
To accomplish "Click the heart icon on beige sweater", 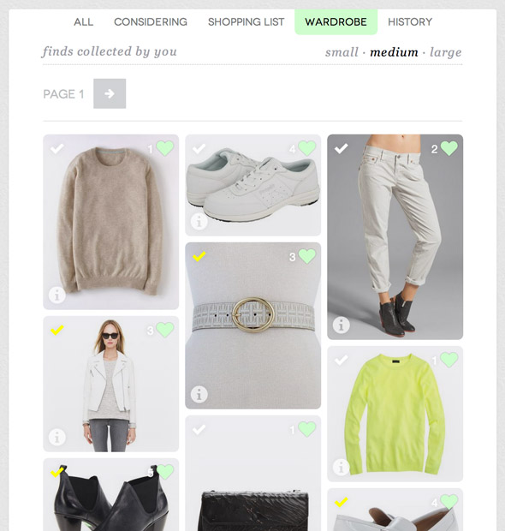I will pos(165,148).
